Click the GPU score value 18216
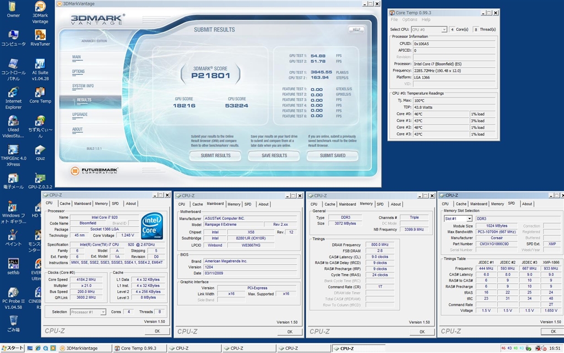 pyautogui.click(x=184, y=106)
